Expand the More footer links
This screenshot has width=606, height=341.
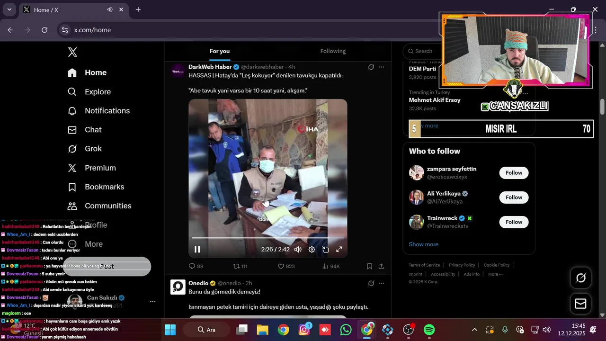pyautogui.click(x=495, y=274)
